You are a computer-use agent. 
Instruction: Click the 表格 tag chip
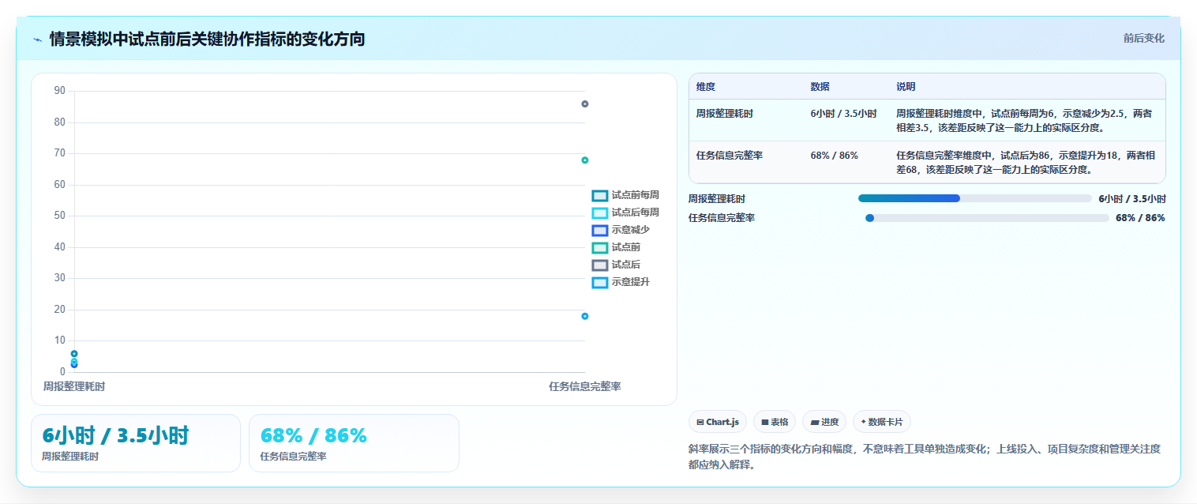(775, 422)
